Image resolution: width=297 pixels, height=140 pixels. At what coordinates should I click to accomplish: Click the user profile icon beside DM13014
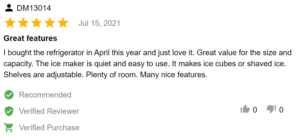pyautogui.click(x=9, y=8)
